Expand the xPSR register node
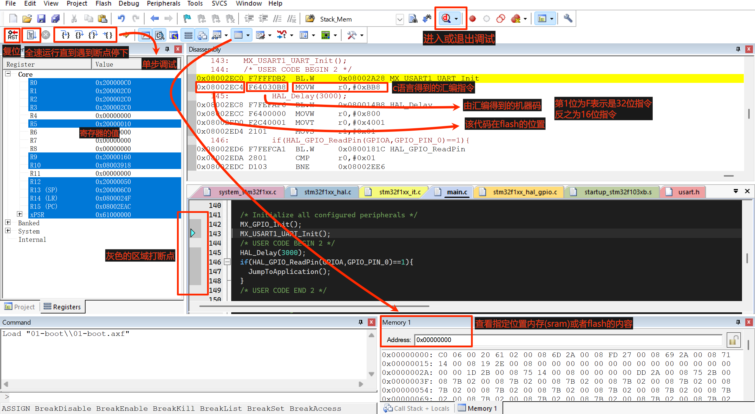Screen dimensions: 755x414 click(20, 214)
